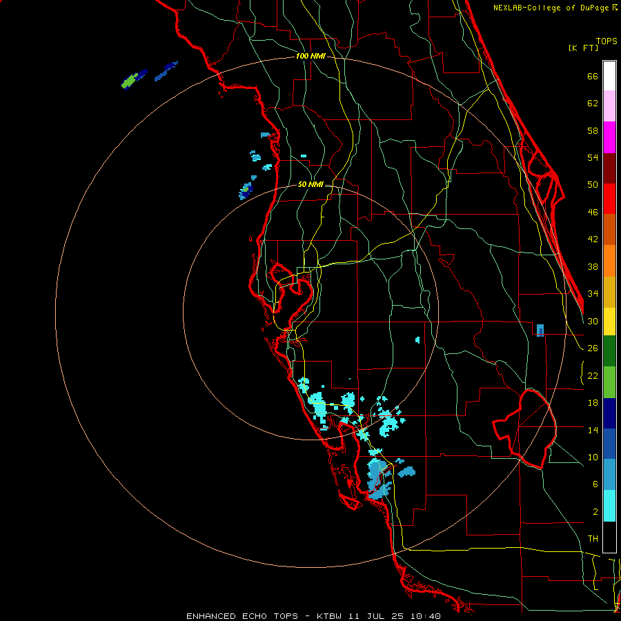Click the green offshore echo beyond 100 NMI
Image resolution: width=621 pixels, height=621 pixels.
(130, 81)
